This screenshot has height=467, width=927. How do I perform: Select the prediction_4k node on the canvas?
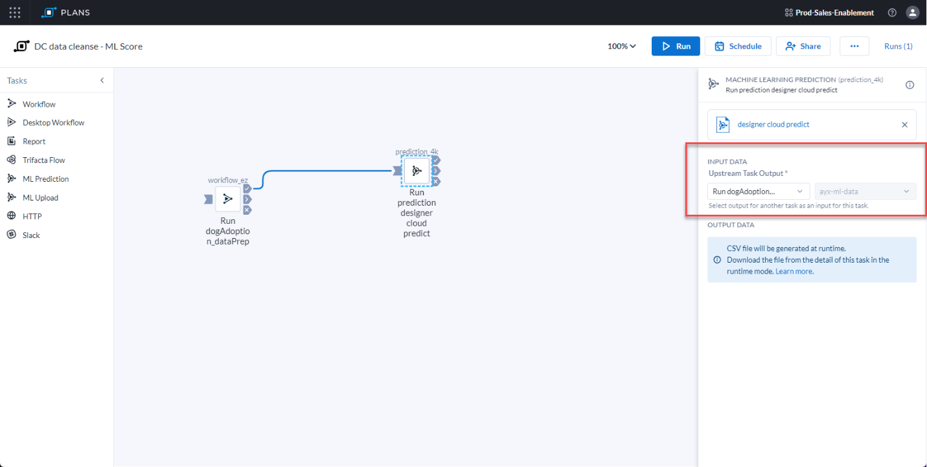[417, 171]
